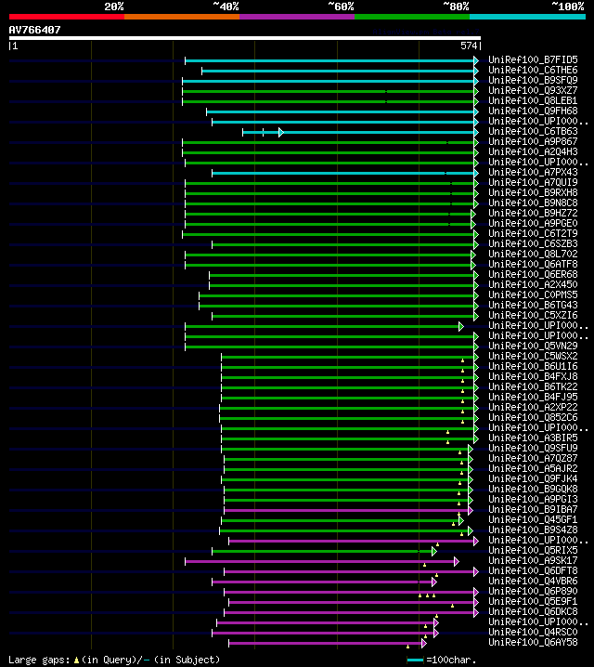Select the UniRef100_A2X450 label
This screenshot has width=594, height=667.
click(x=533, y=284)
